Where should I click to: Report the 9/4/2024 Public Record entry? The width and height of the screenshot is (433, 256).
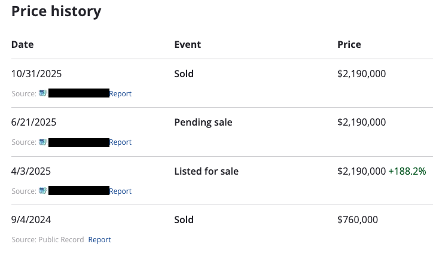click(x=99, y=240)
